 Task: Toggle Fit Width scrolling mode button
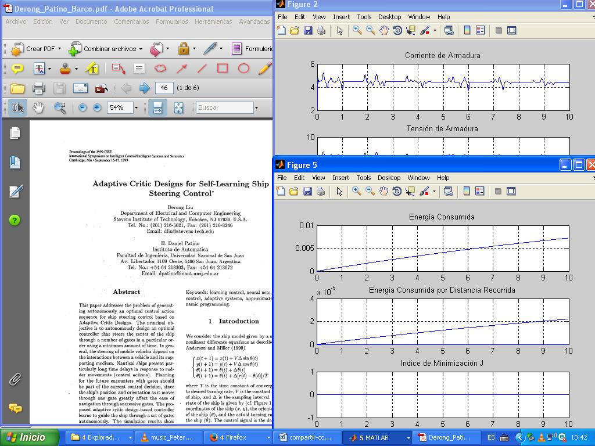click(x=157, y=107)
